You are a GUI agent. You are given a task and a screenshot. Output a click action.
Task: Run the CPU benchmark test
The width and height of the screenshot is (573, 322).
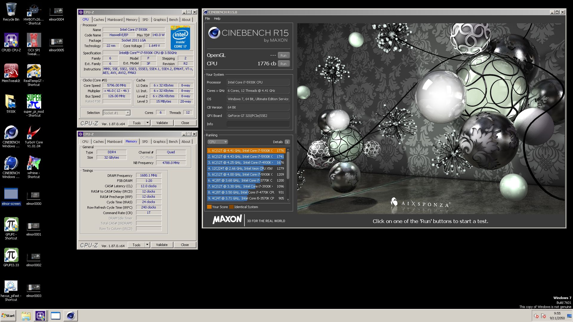coord(283,64)
